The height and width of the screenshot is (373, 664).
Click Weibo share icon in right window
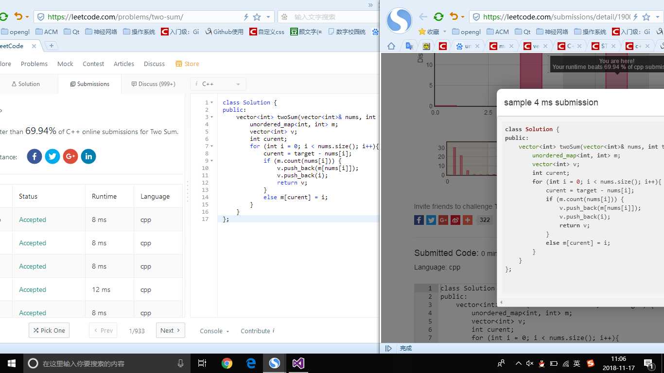[x=455, y=220]
